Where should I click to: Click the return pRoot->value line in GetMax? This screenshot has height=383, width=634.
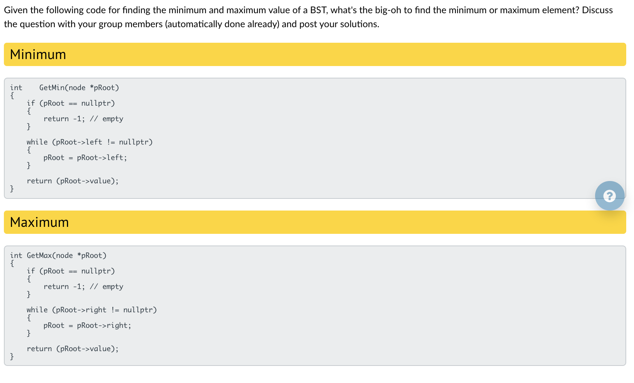tap(73, 348)
